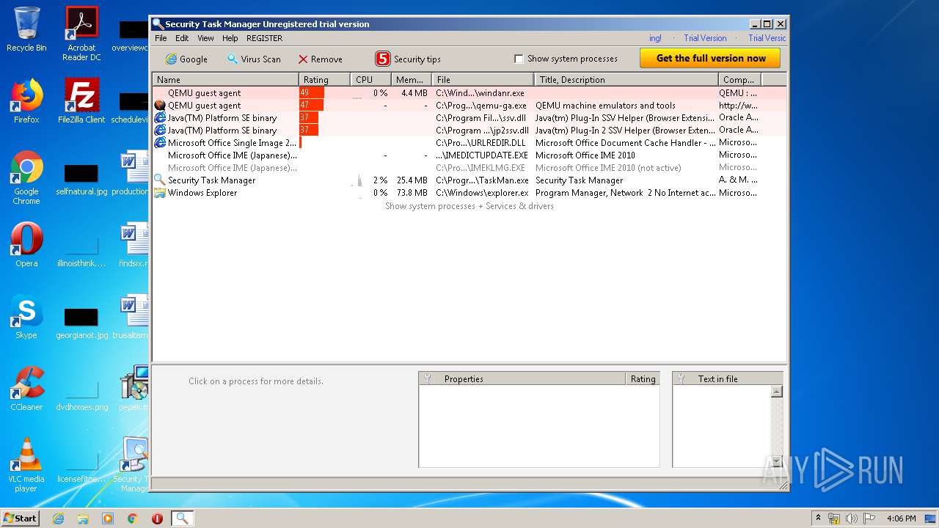
Task: Open Opera desktop shortcut
Action: click(x=26, y=245)
